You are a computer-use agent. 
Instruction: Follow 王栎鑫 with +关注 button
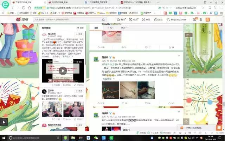pyautogui.click(x=79, y=91)
